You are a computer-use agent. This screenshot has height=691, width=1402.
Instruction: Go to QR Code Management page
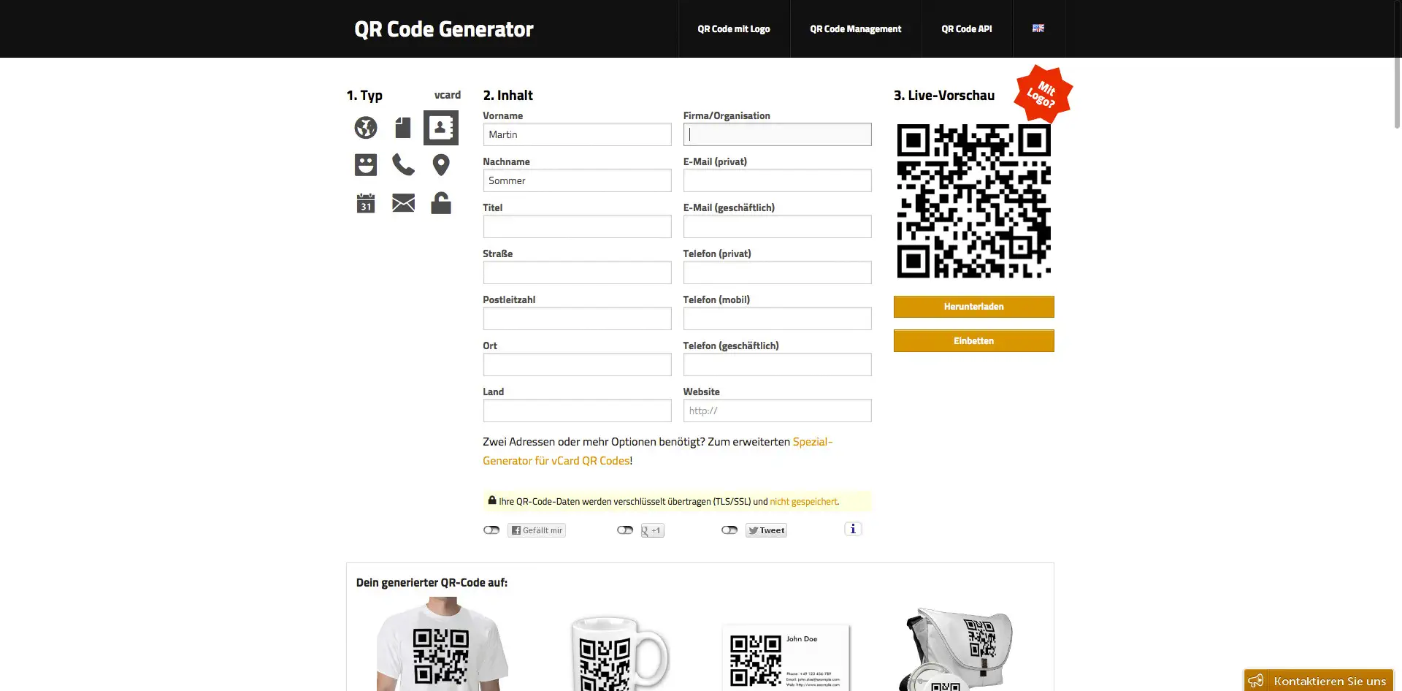pos(856,29)
